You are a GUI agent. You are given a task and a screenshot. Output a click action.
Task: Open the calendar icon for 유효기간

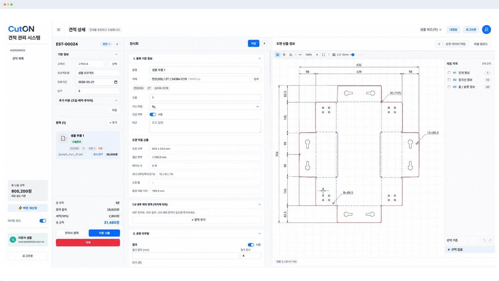coord(116,82)
